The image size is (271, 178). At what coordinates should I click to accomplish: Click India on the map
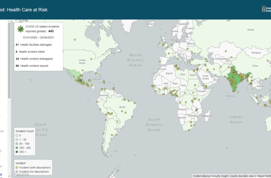pos(234,79)
